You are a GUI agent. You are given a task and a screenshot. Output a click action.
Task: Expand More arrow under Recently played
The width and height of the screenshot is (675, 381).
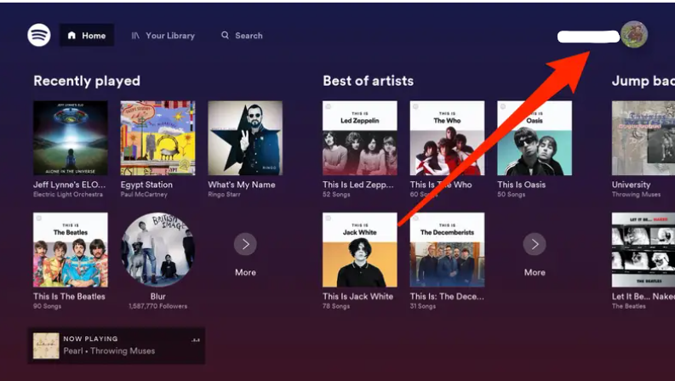[245, 244]
